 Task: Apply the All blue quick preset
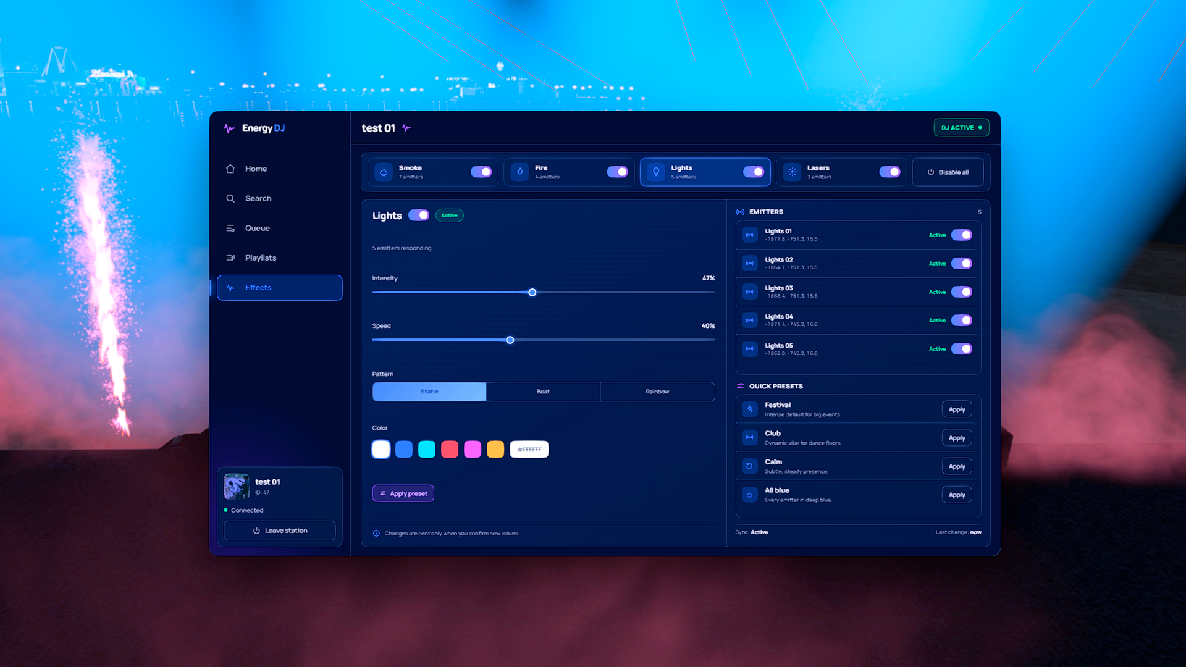pos(957,495)
